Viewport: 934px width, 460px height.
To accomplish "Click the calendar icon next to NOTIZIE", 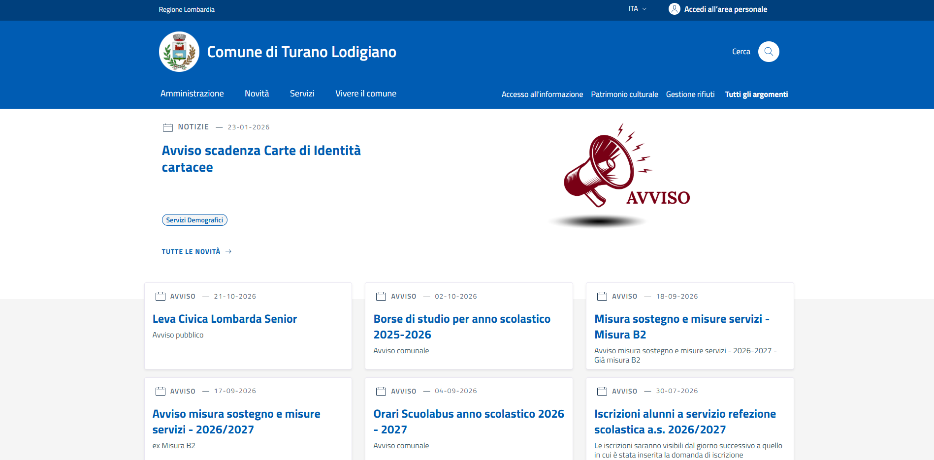I will 168,127.
